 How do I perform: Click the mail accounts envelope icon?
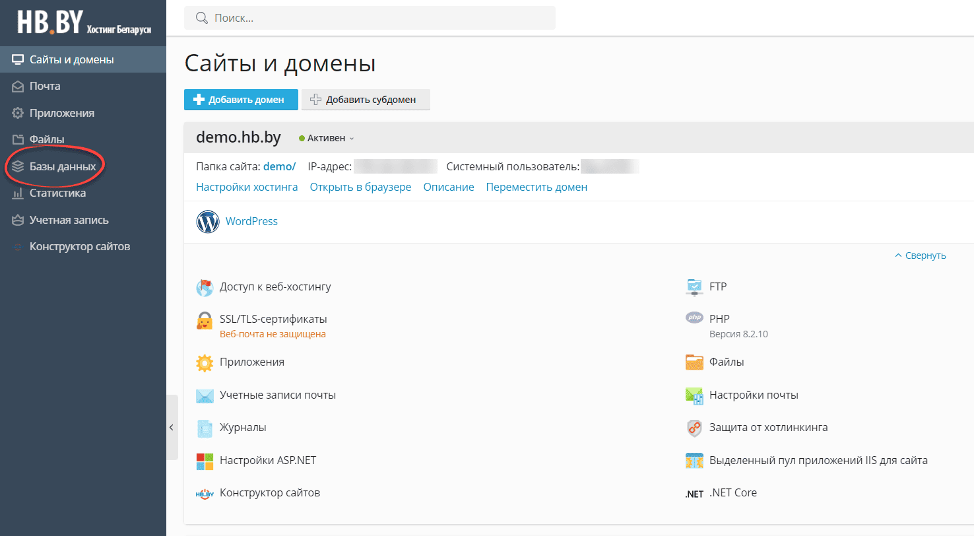click(205, 395)
